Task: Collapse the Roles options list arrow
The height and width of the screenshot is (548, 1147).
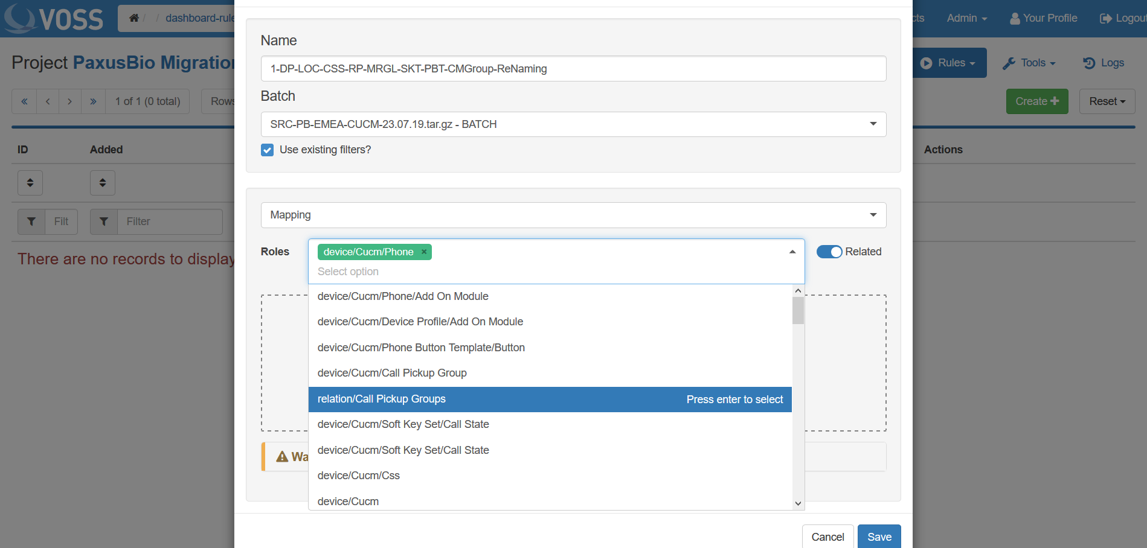Action: tap(792, 252)
